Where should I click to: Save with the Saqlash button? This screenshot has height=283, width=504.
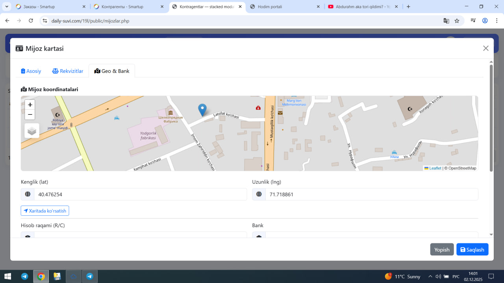(472, 250)
